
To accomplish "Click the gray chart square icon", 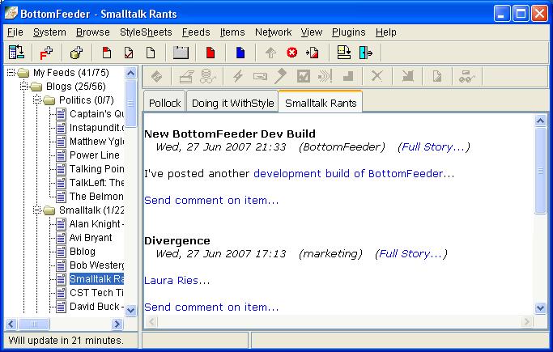I will [x=304, y=76].
